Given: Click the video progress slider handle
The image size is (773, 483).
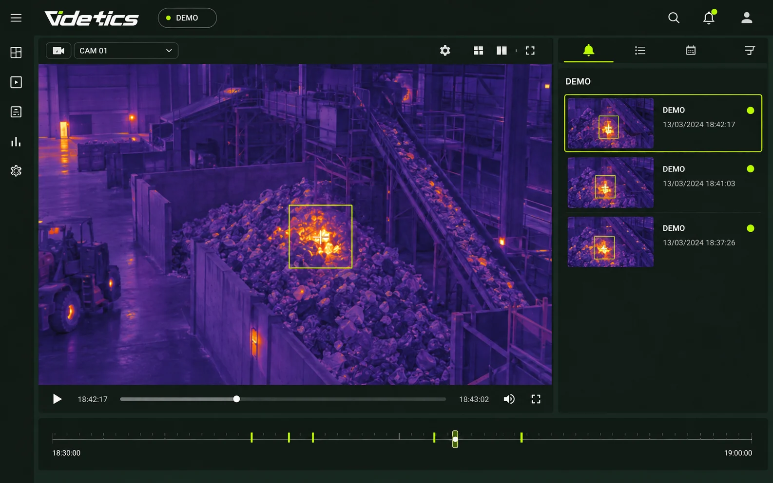Looking at the screenshot, I should coord(236,399).
